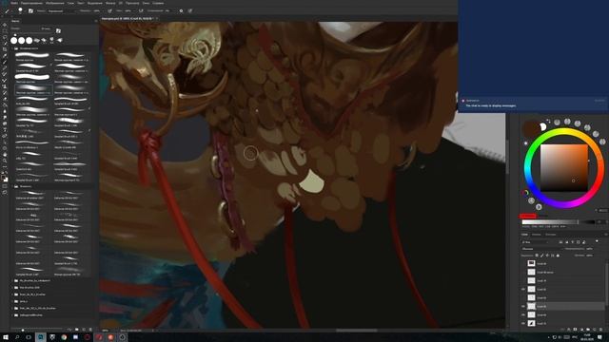
Task: Open the smoothing options gear icon
Action: [181, 10]
